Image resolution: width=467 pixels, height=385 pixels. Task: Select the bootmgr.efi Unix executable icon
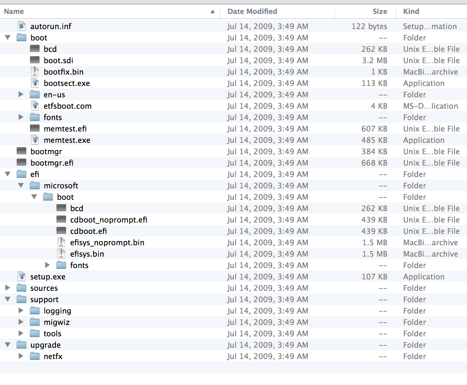coord(21,162)
